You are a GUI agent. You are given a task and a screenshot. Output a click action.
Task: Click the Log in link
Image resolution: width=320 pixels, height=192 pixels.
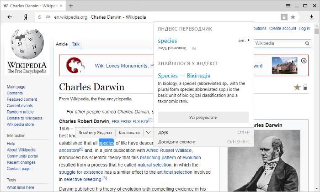304,29
